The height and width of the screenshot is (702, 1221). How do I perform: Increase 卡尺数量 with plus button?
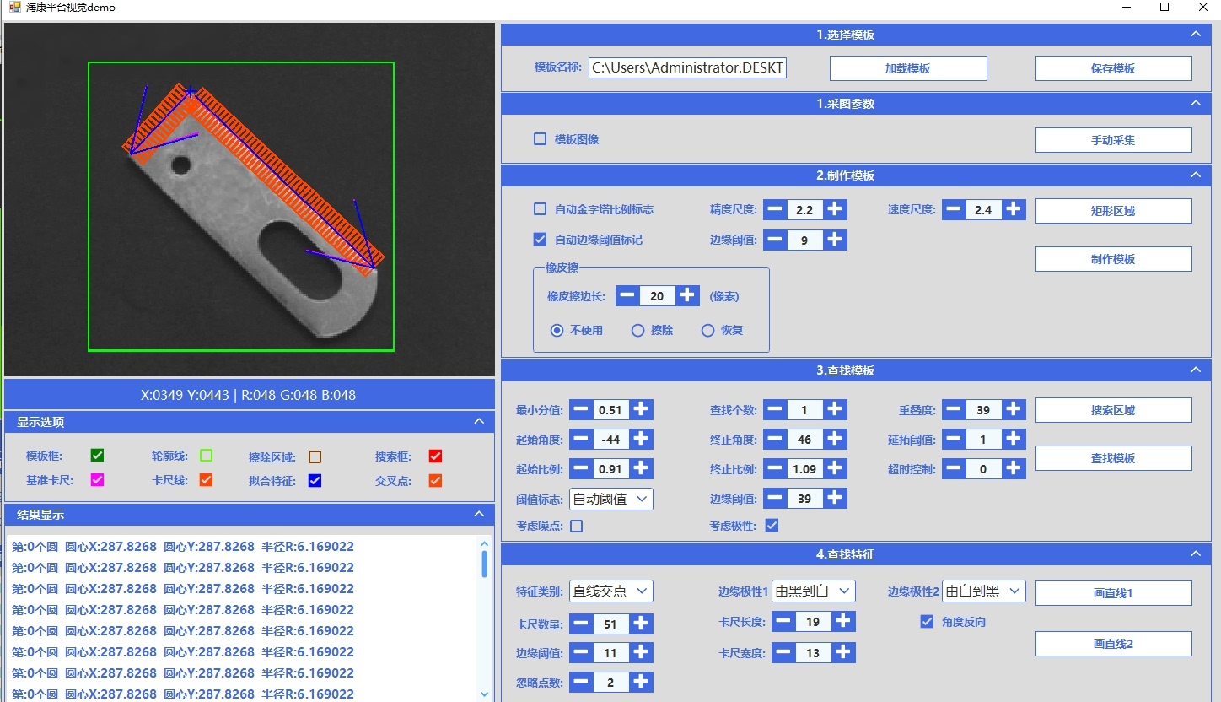click(641, 624)
